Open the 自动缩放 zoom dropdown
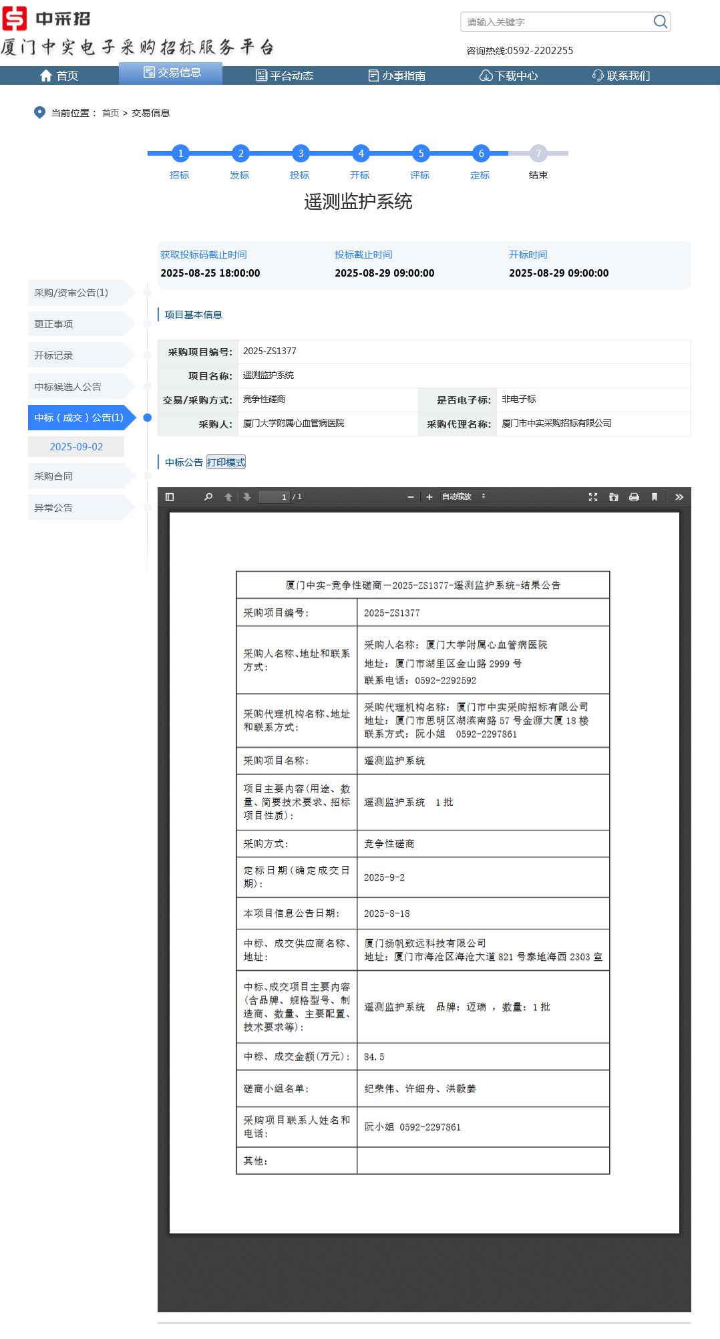The width and height of the screenshot is (720, 1339). (x=464, y=497)
